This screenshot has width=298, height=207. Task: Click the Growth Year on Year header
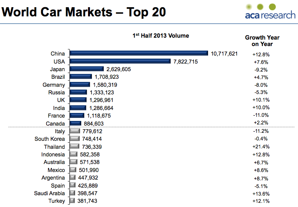tap(262, 40)
